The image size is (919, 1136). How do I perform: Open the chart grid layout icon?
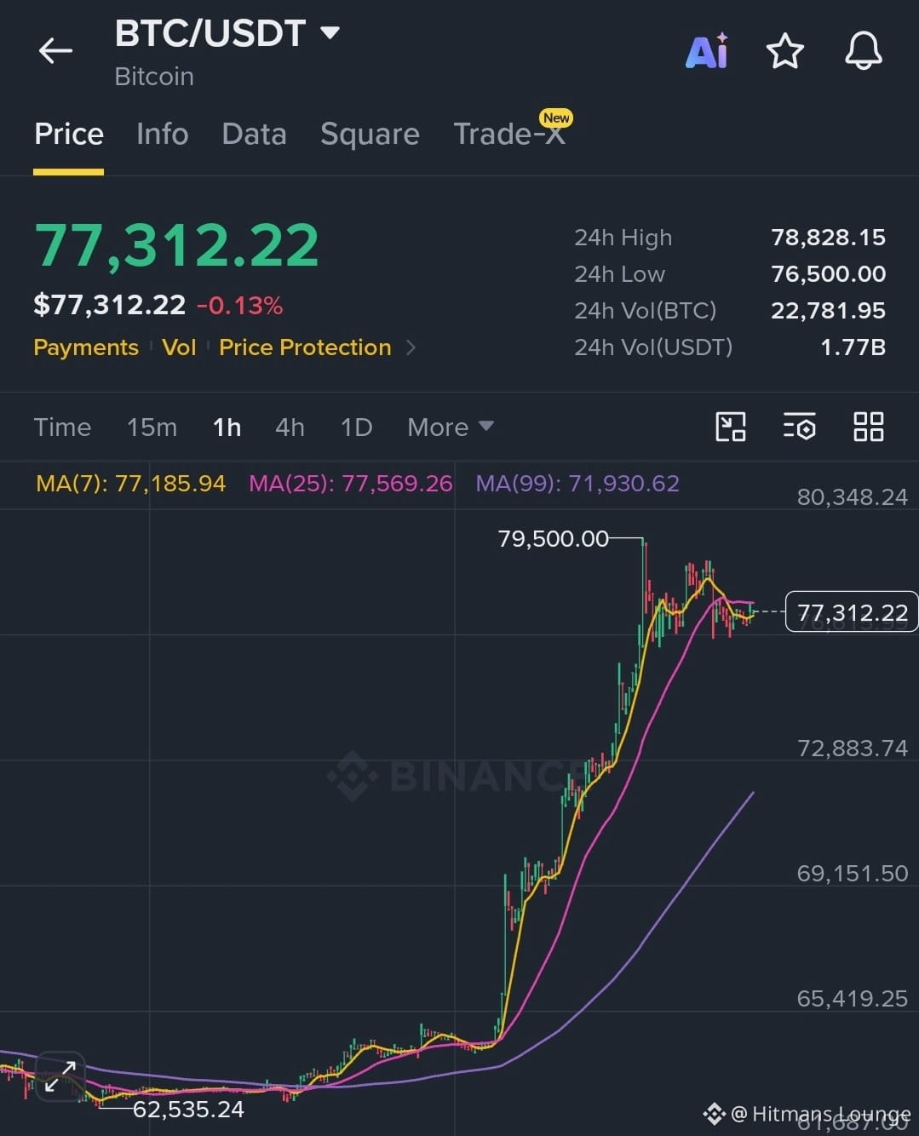point(868,427)
